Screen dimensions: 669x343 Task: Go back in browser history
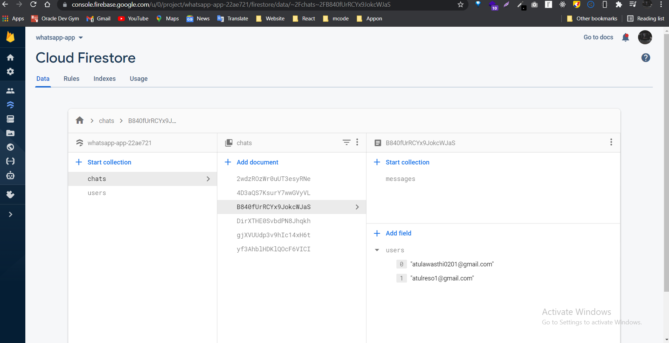[5, 5]
